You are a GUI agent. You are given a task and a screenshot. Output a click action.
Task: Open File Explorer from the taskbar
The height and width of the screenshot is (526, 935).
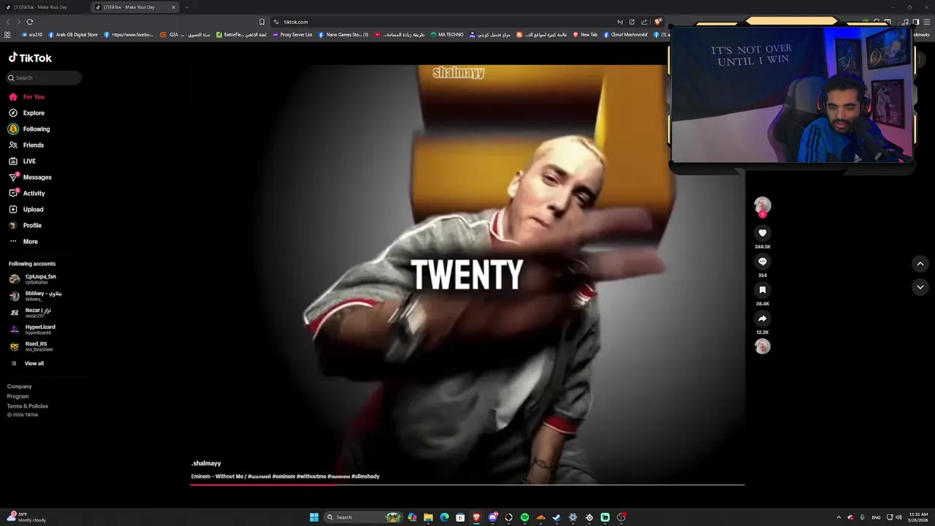pyautogui.click(x=429, y=517)
